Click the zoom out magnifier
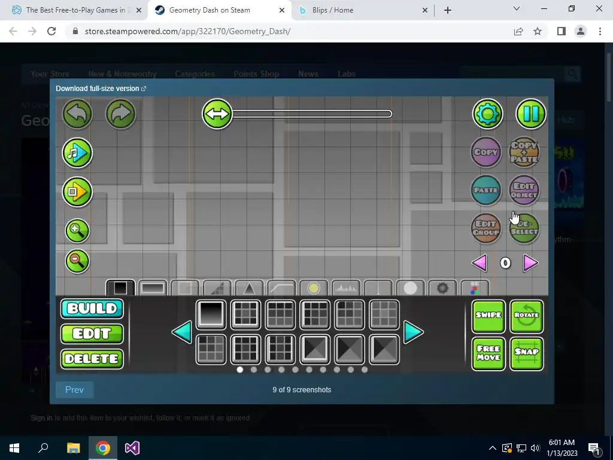This screenshot has width=613, height=460. (x=77, y=261)
